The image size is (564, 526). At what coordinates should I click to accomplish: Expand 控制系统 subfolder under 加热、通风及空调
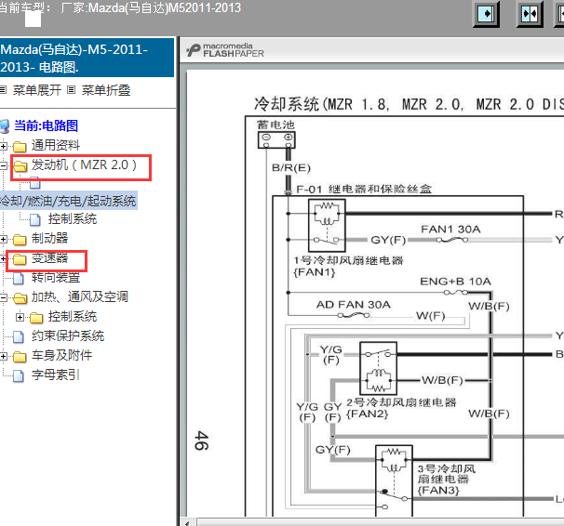20,317
